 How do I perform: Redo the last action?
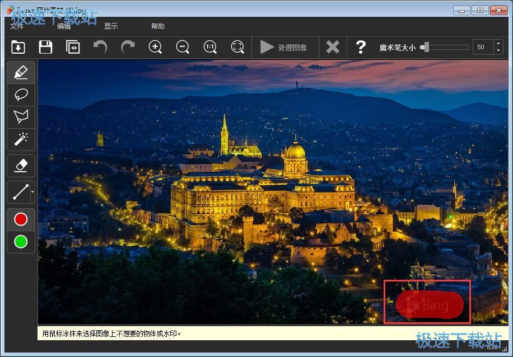(128, 48)
